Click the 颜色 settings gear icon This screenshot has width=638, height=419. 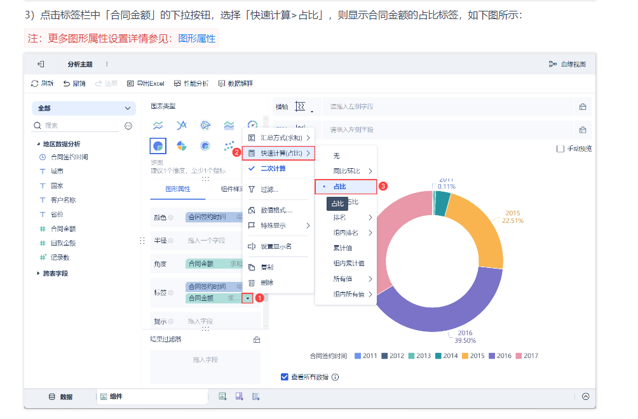point(171,217)
